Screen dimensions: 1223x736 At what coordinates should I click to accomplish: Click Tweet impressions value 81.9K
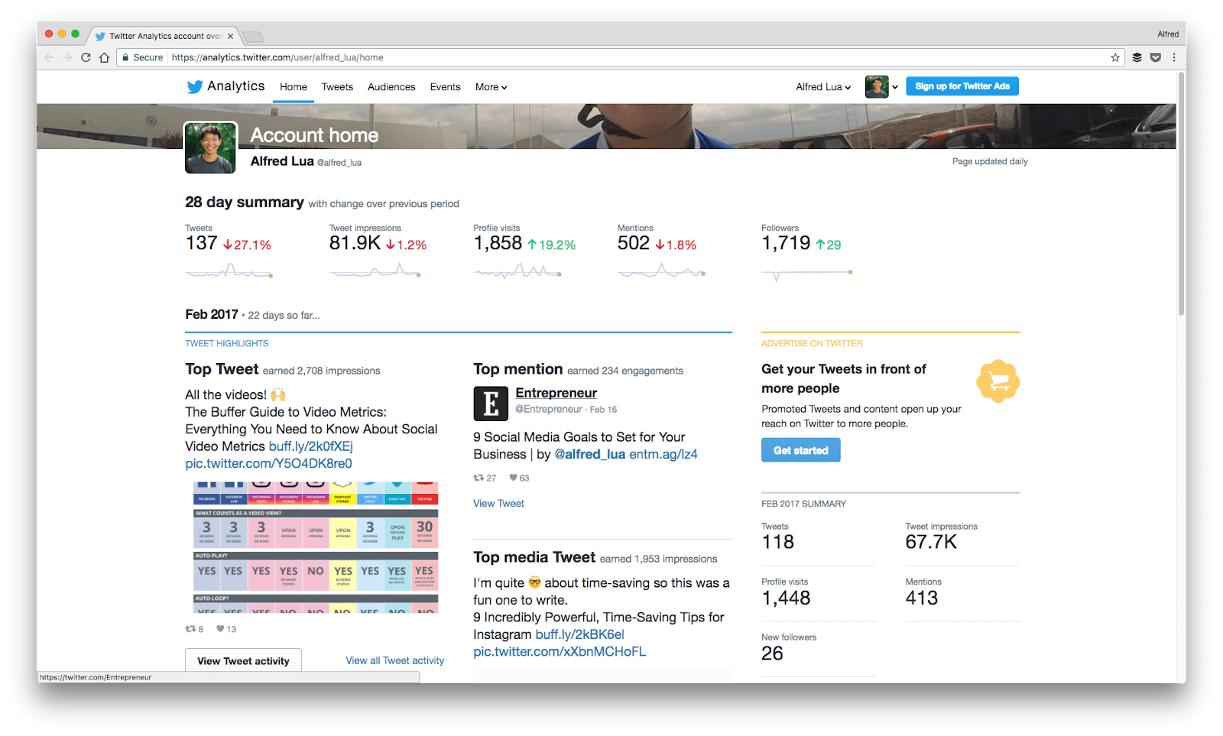355,244
